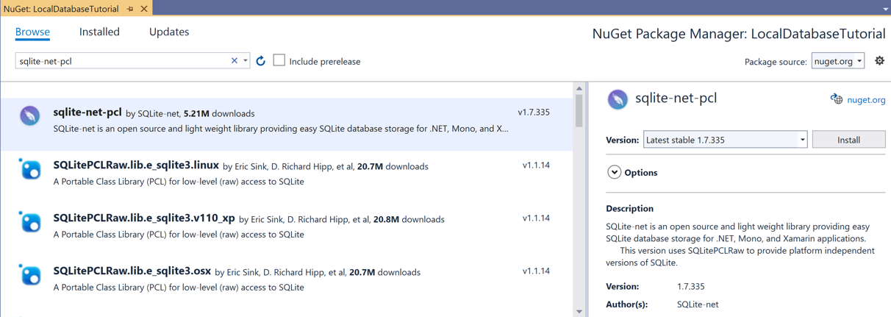
Task: Click the sqlite-net-pcl icon in details pane
Action: coord(618,99)
